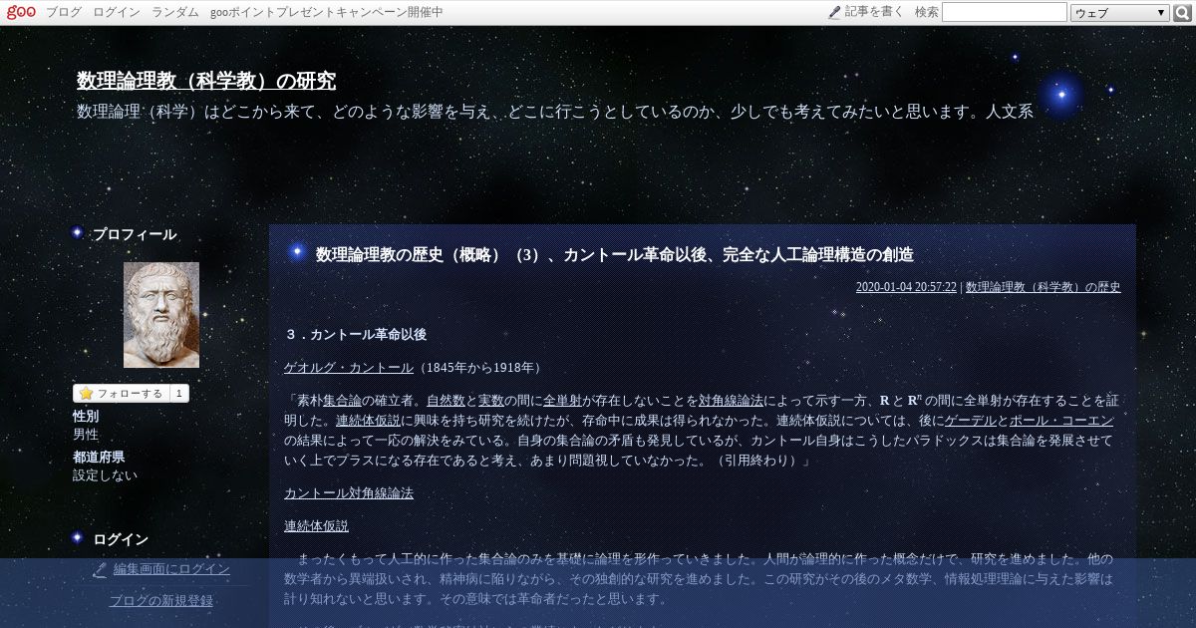This screenshot has height=628, width=1196.
Task: Open the 編集画面にログイン link
Action: [x=171, y=569]
